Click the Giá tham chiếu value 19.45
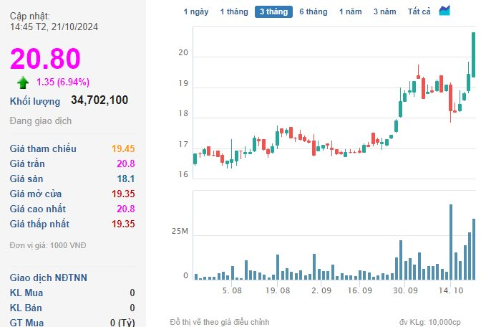This screenshot has width=481, height=327. (123, 148)
